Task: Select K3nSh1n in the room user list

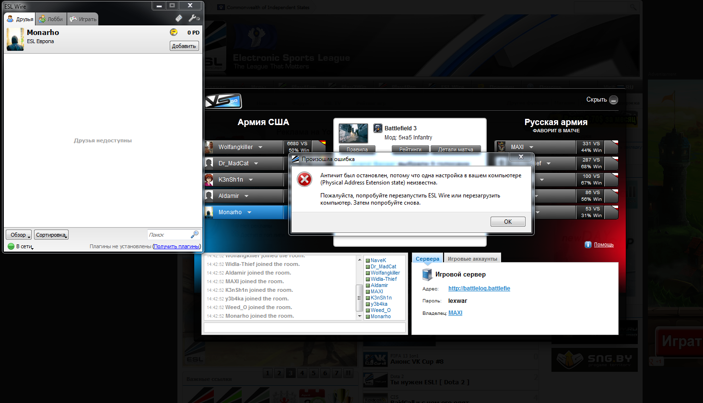Action: point(381,298)
